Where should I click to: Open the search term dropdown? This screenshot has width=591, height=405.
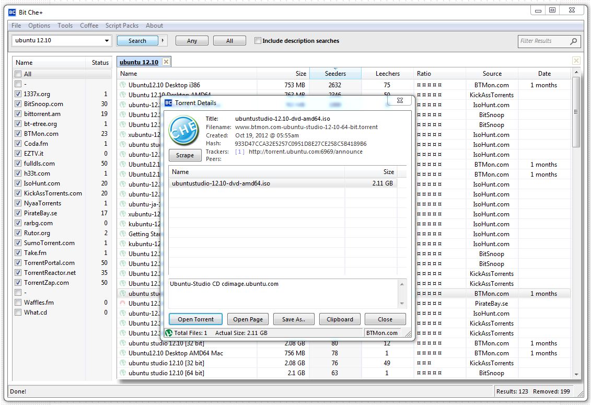[107, 41]
